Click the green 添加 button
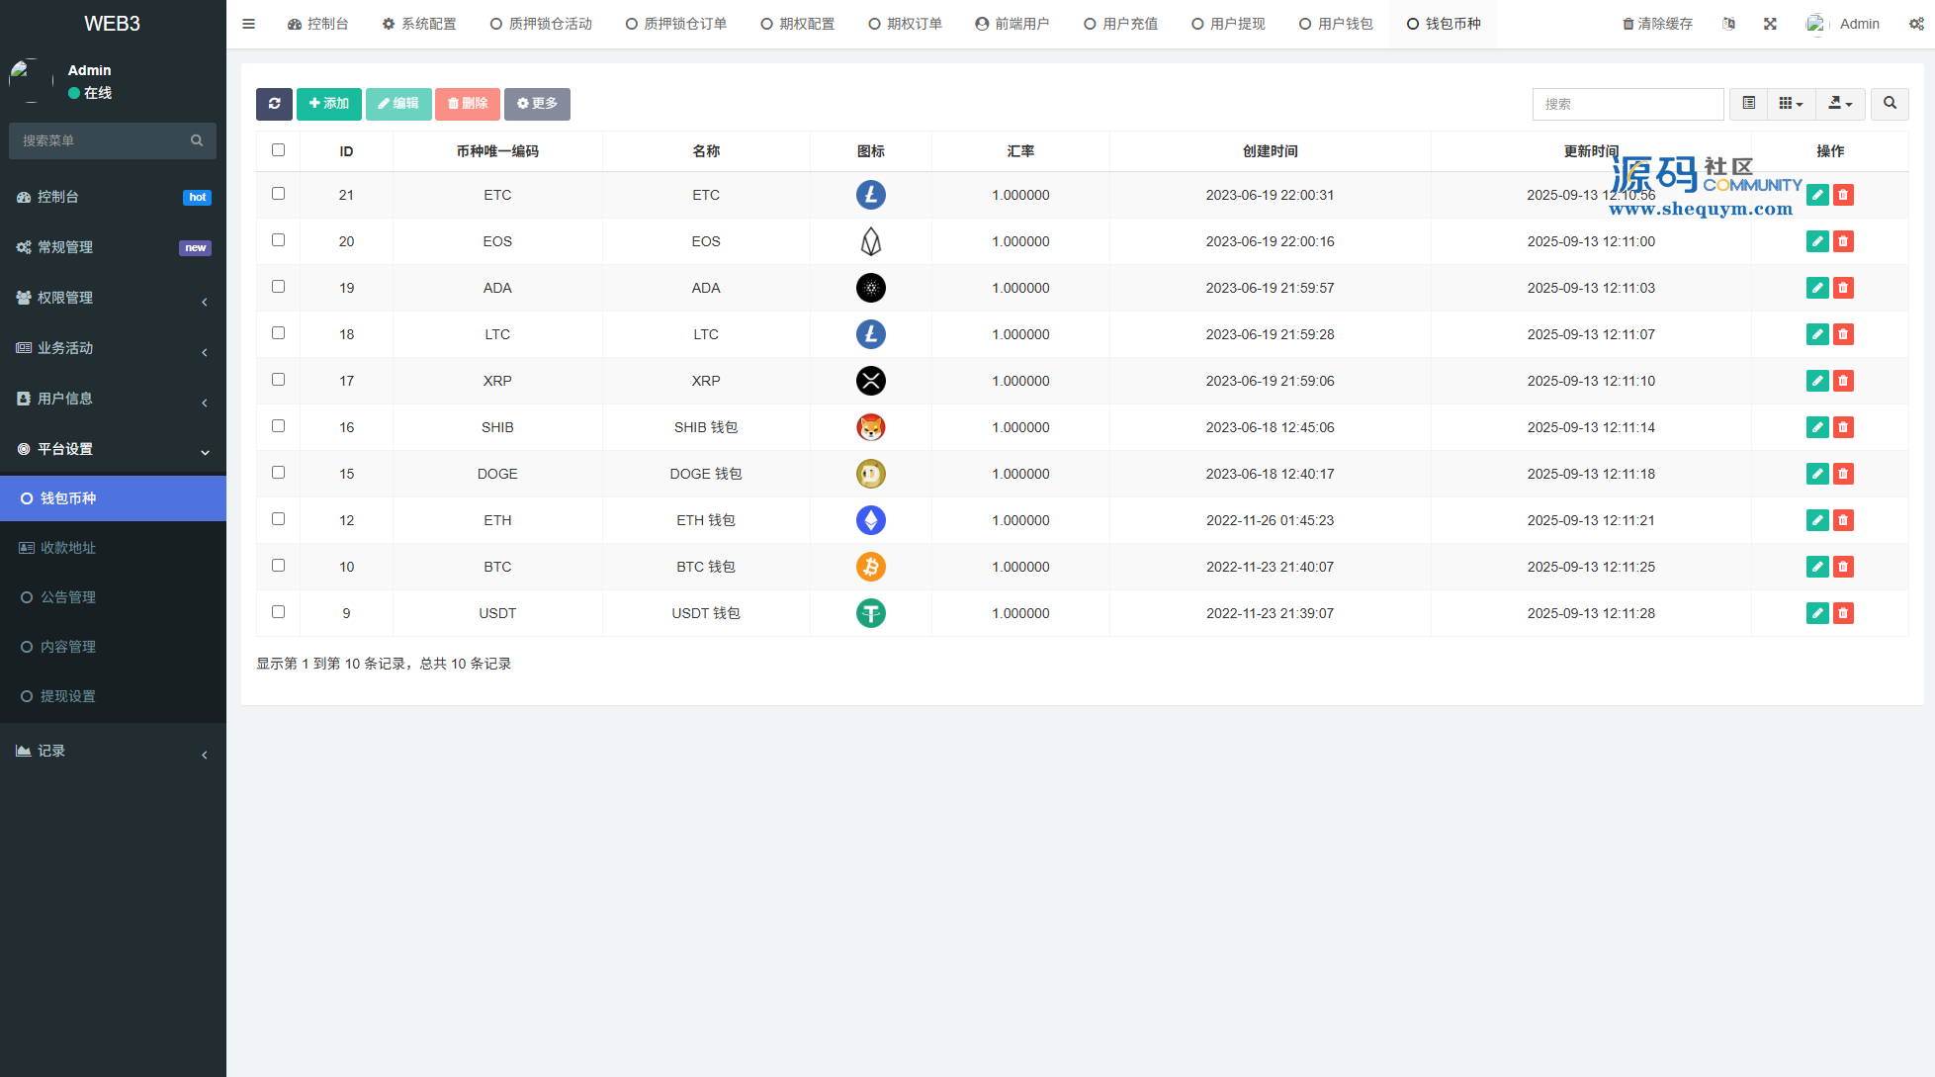The image size is (1935, 1077). click(x=328, y=104)
